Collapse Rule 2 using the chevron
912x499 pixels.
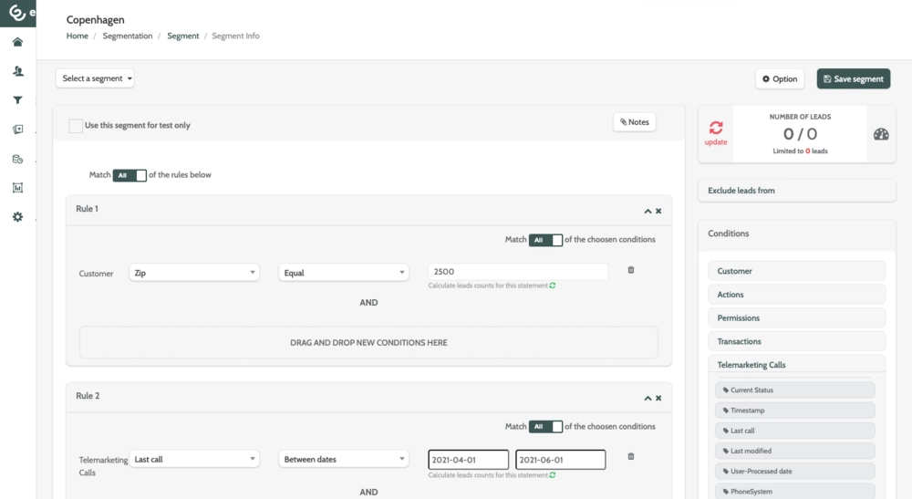[x=648, y=398]
